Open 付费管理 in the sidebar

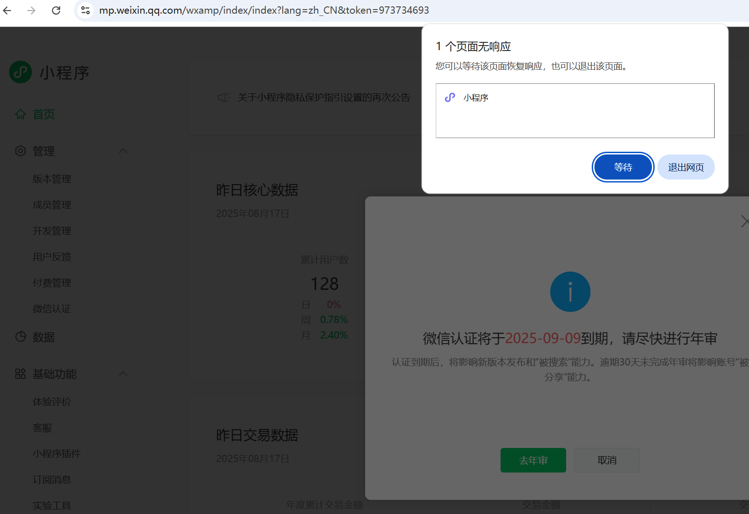tap(52, 283)
